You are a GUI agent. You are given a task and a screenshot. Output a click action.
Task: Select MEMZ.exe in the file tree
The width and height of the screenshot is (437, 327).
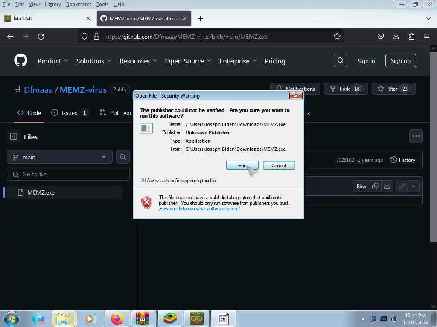pyautogui.click(x=64, y=192)
